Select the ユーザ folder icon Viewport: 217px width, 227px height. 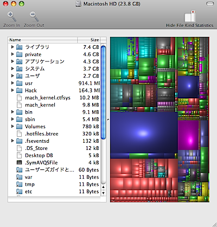pyautogui.click(x=19, y=76)
